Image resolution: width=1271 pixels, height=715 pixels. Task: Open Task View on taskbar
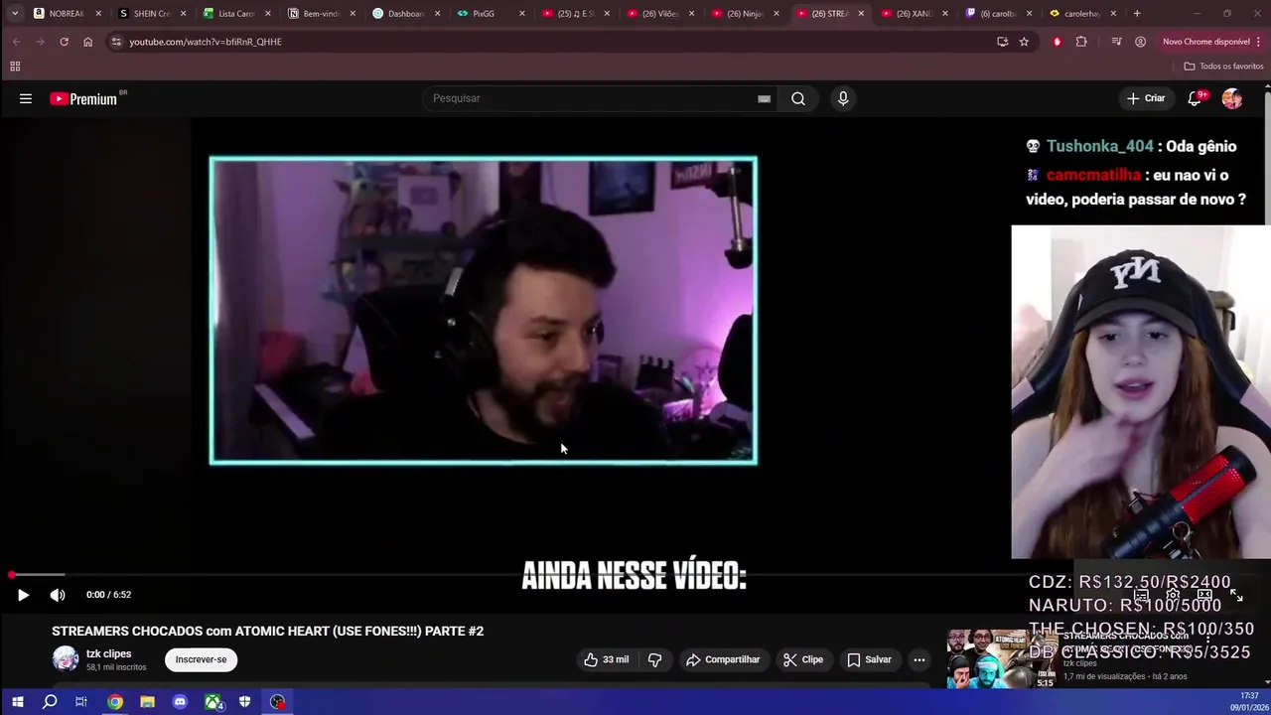(81, 702)
